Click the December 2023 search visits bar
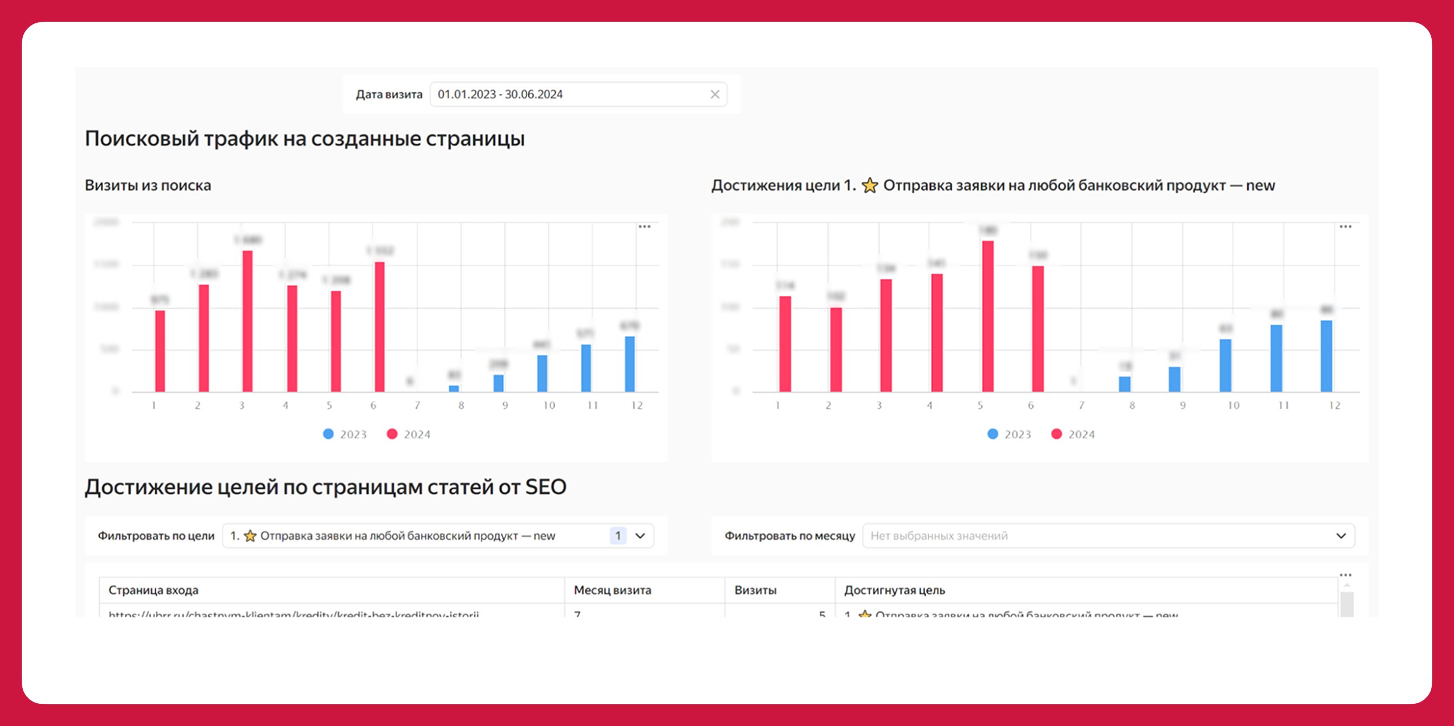 tap(630, 364)
